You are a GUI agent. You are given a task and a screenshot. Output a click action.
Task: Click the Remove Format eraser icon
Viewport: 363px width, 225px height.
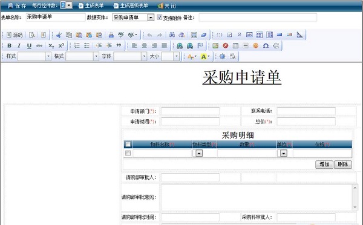coord(204,35)
